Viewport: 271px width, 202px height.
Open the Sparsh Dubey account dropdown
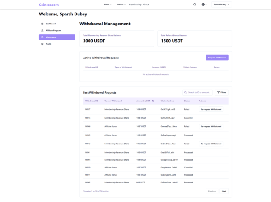pyautogui.click(x=221, y=5)
